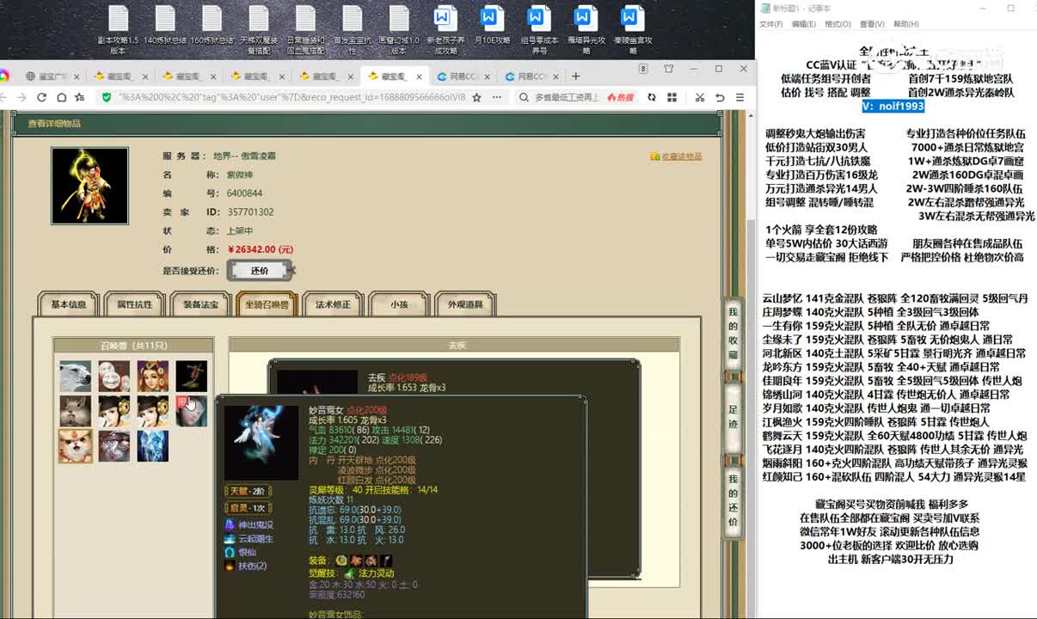Switch to the 装备法宝 tab
This screenshot has height=619, width=1037.
[200, 304]
